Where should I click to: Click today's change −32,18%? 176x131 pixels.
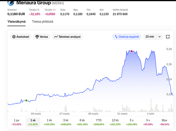click(35, 14)
